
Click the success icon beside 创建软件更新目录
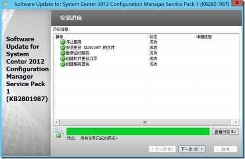coord(63,58)
